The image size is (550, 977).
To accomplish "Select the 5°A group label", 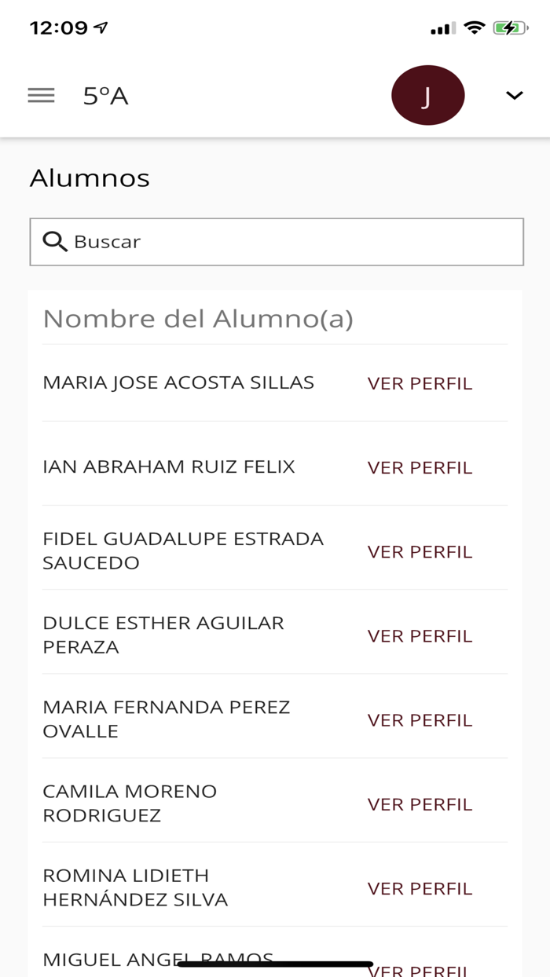I will click(x=105, y=94).
